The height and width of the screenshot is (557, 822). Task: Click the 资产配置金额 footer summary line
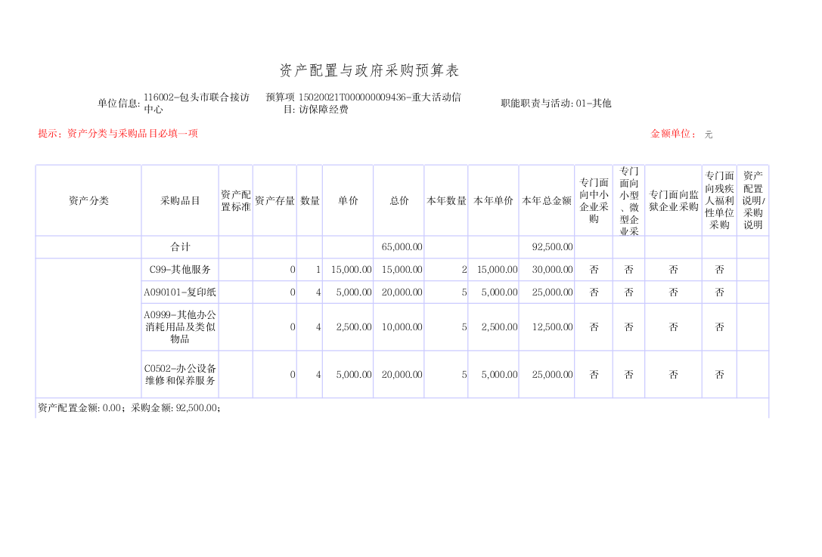[x=129, y=408]
